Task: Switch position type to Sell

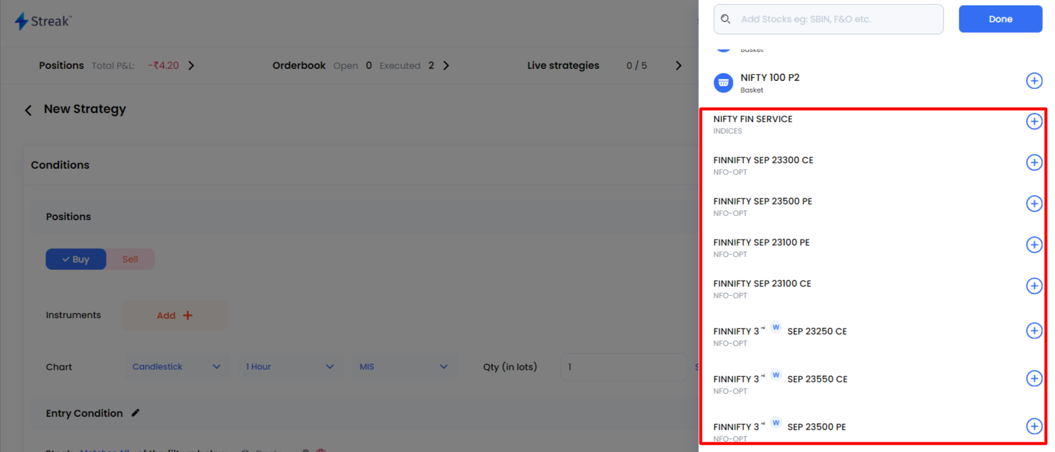Action: [x=130, y=259]
